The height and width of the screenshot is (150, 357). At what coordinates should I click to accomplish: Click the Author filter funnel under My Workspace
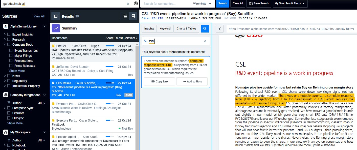coord(9,140)
